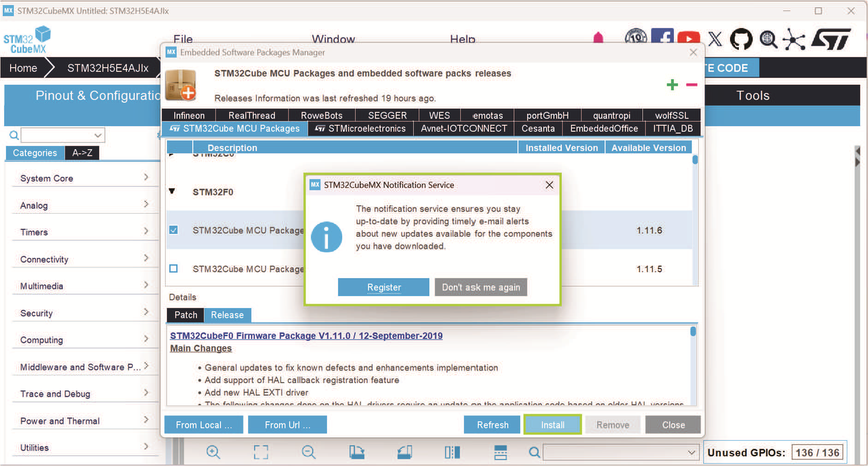Open the X social icon
The width and height of the screenshot is (868, 466).
pyautogui.click(x=715, y=39)
